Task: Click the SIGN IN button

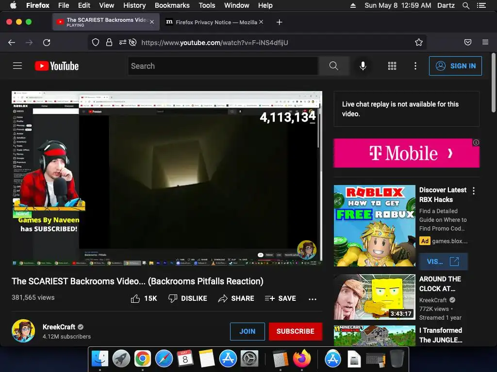Action: [455, 66]
